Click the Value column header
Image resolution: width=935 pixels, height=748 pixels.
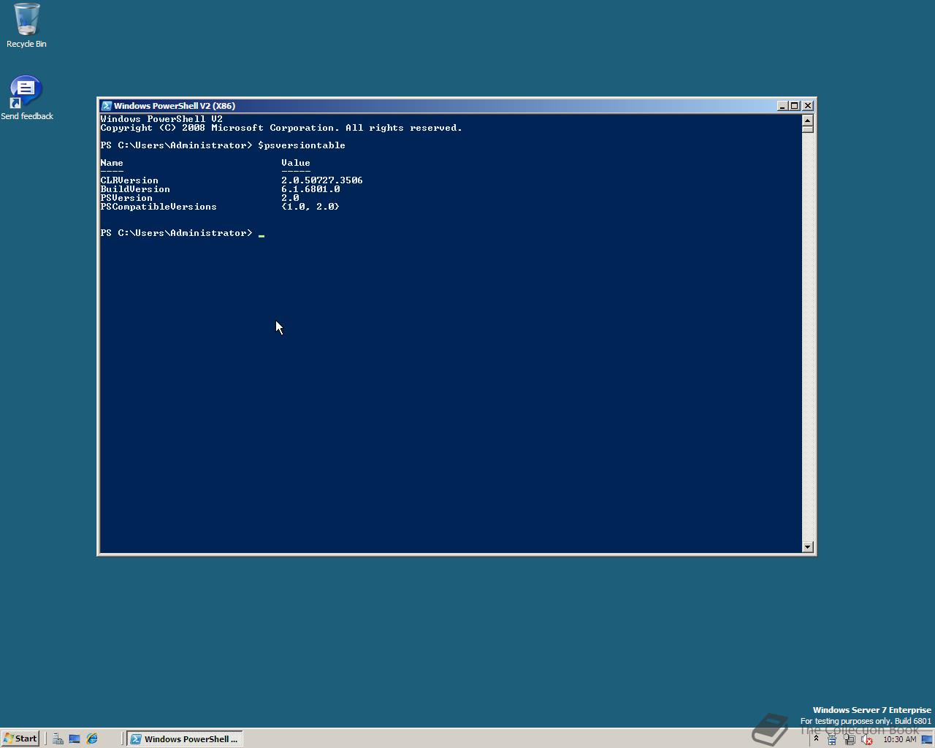click(296, 163)
